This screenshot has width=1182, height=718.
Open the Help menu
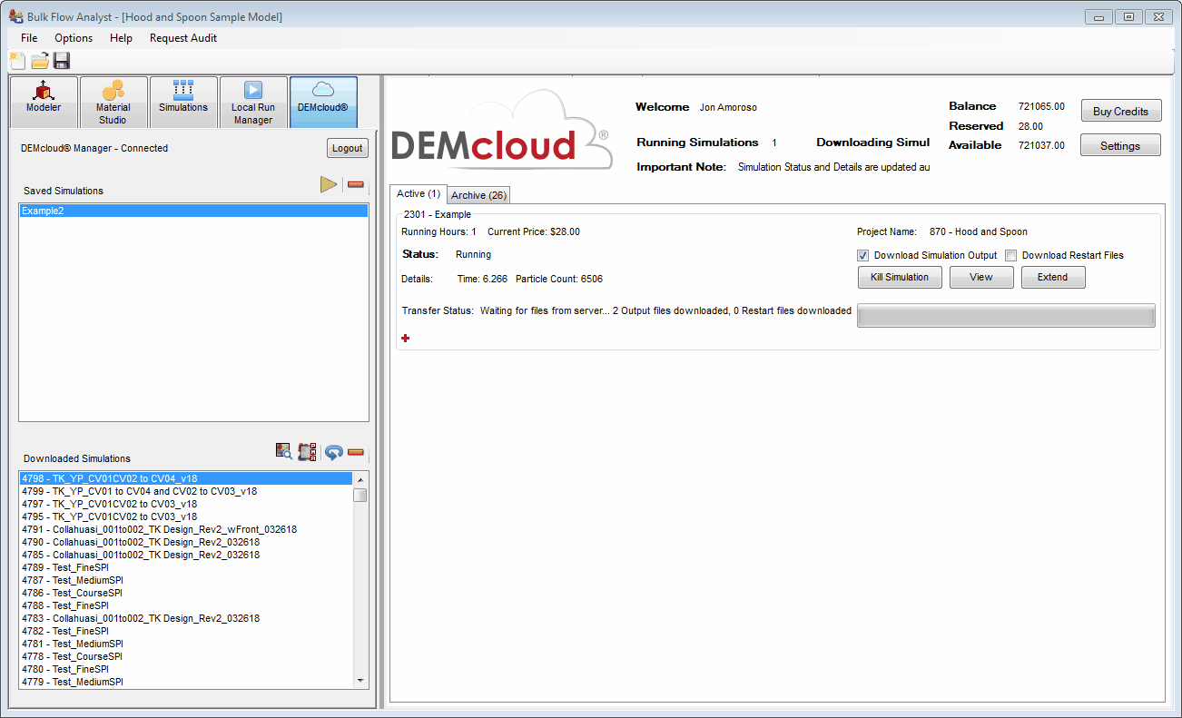[121, 38]
